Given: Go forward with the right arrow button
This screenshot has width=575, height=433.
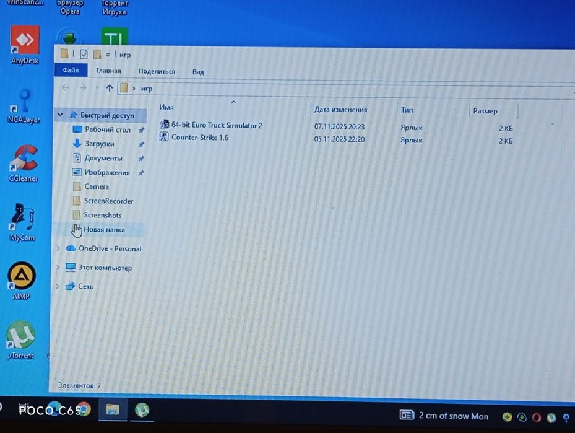Looking at the screenshot, I should (x=83, y=88).
